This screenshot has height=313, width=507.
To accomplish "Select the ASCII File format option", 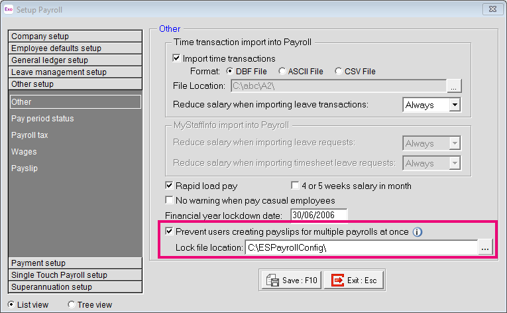I will 283,72.
